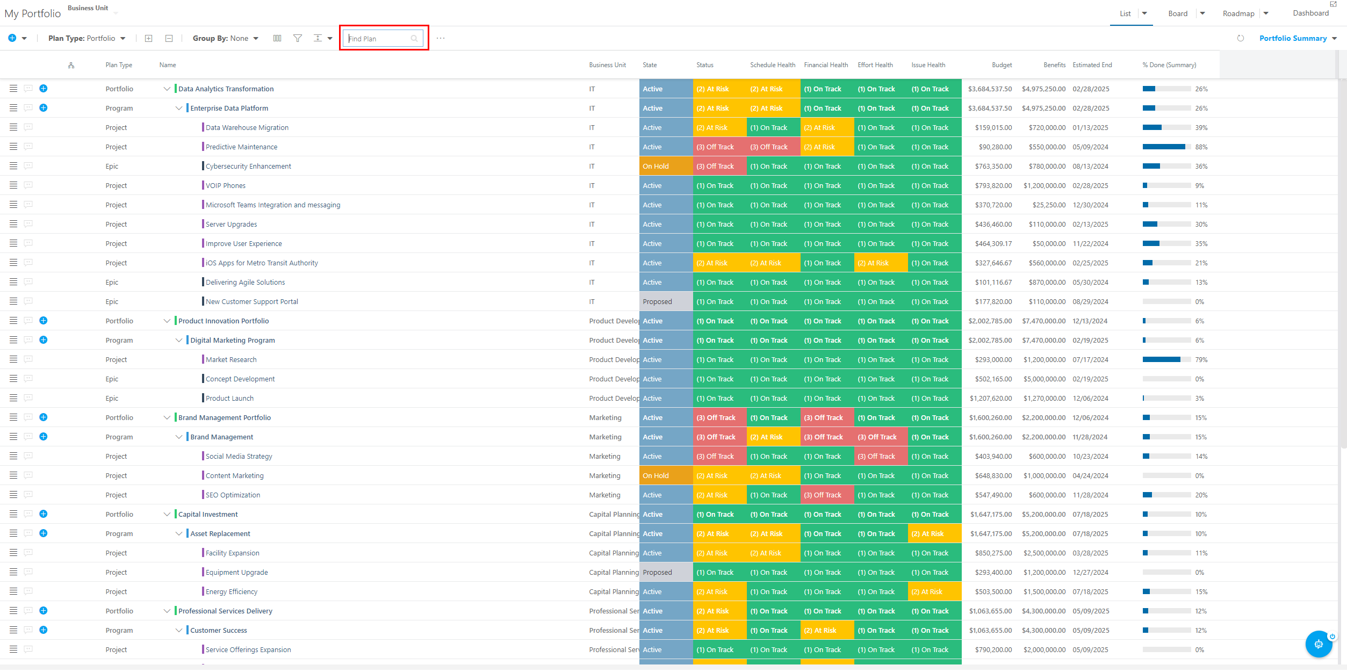
Task: Switch to the Board tab
Action: (x=1178, y=13)
